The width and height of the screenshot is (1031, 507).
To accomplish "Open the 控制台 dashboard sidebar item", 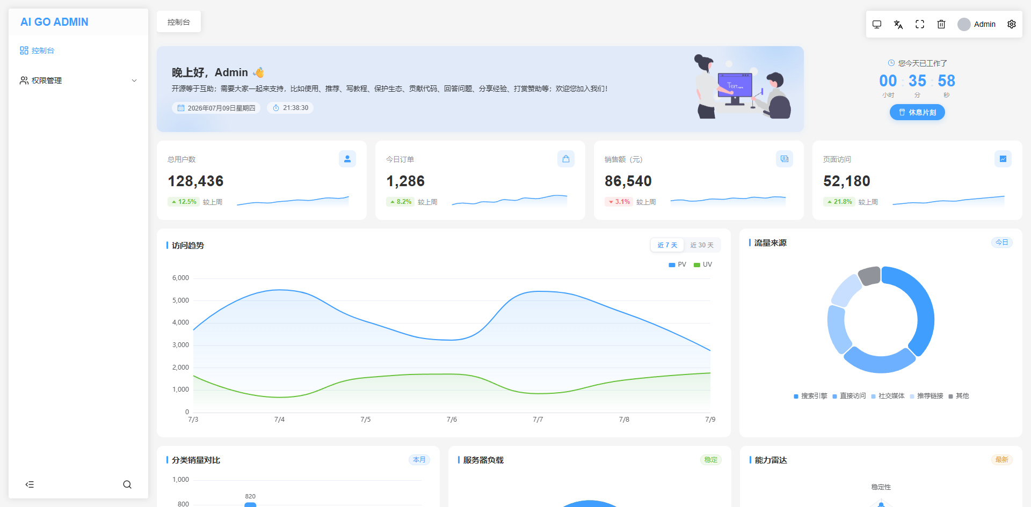I will tap(78, 50).
